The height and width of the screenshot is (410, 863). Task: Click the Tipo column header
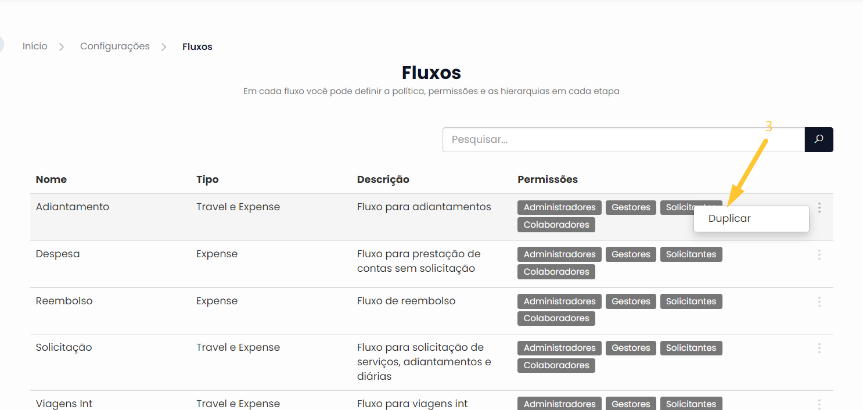click(x=207, y=179)
